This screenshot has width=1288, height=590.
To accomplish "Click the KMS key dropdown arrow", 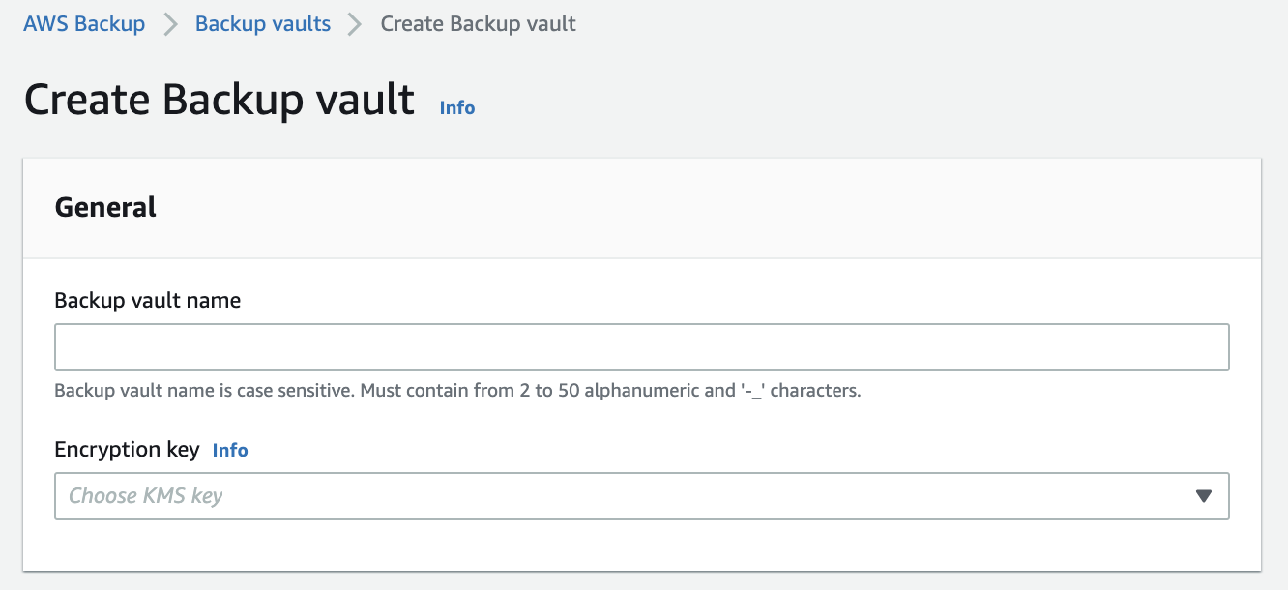I will tap(1204, 496).
